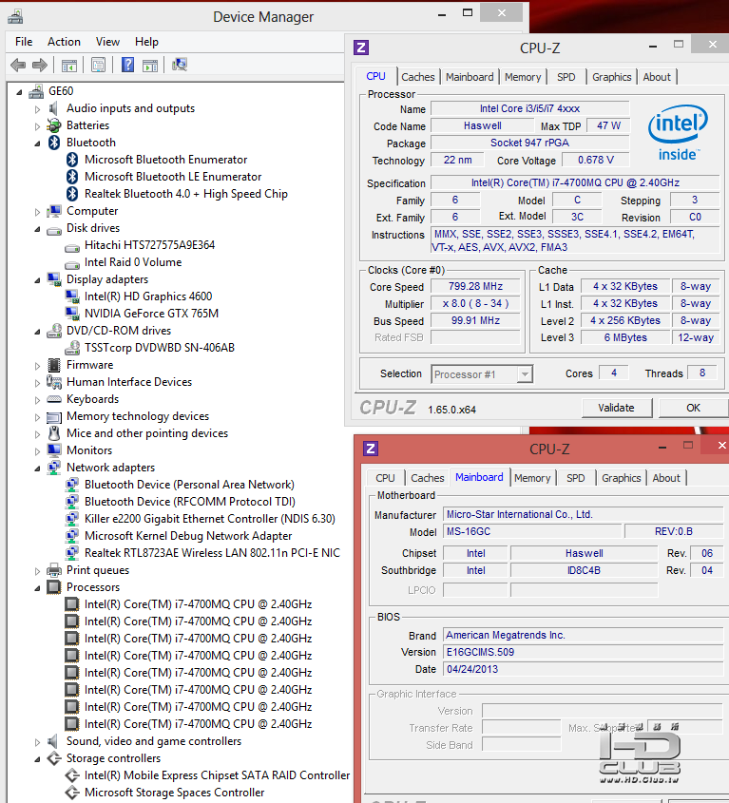729x803 pixels.
Task: Click the Mice and other pointing devices icon
Action: coord(54,433)
